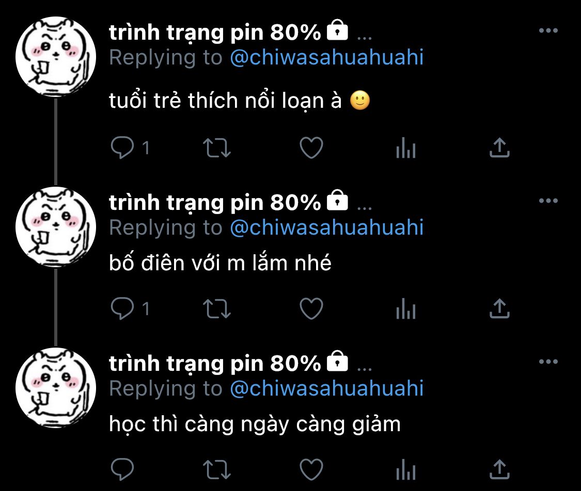This screenshot has width=581, height=491.
Task: Reply to the 'bố điên với m lắm nhé' tweet
Action: [x=122, y=308]
